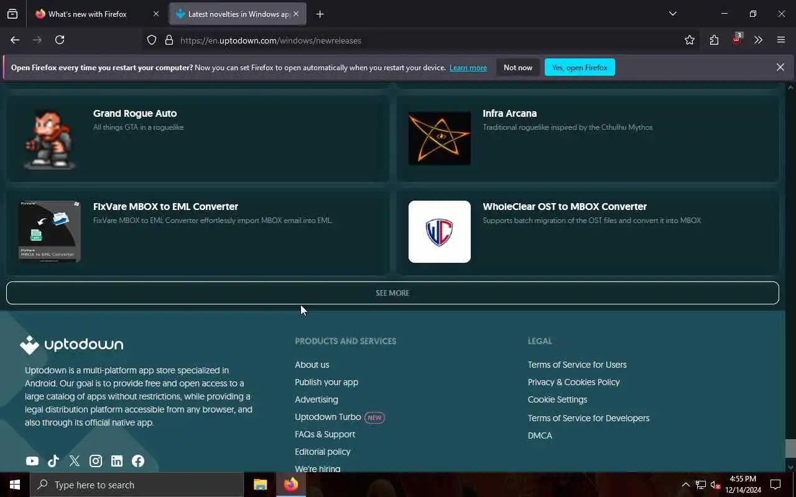Click Yes, open Firefox button
Image resolution: width=796 pixels, height=497 pixels.
(580, 68)
